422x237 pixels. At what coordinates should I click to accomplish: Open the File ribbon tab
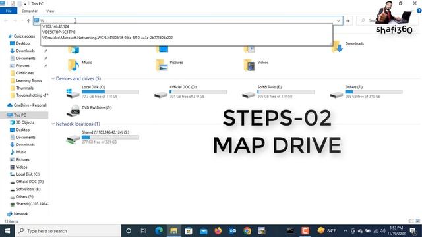tap(9, 11)
